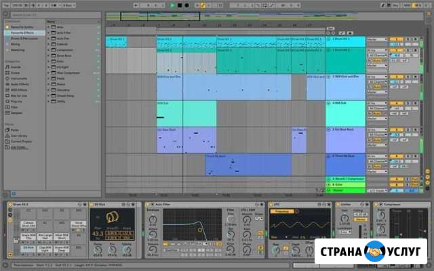Fold the 6 Three Op Bass track

(328, 157)
